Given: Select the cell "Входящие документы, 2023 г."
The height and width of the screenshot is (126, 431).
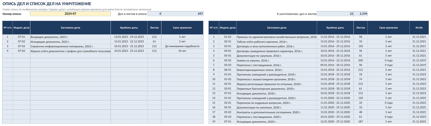Looking at the screenshot, I should pyautogui.click(x=70, y=37).
